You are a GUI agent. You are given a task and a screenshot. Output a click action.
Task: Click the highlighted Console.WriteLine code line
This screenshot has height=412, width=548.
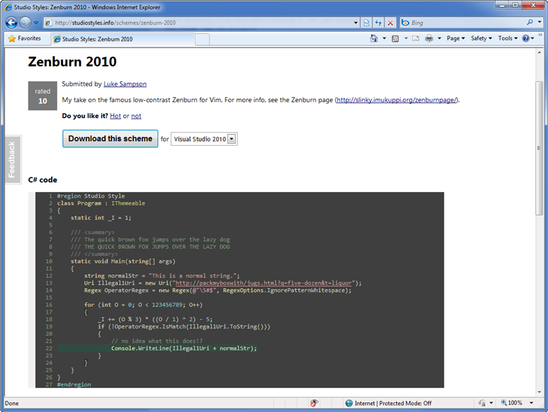157,348
